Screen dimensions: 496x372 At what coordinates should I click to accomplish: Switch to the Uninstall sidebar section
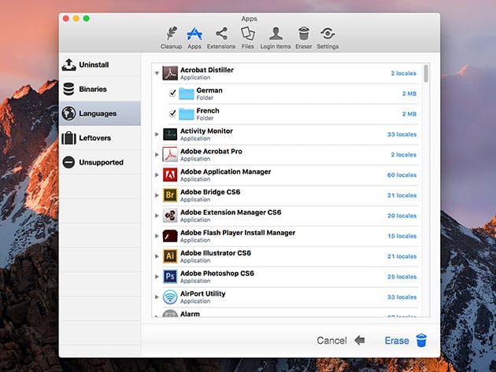tap(100, 64)
